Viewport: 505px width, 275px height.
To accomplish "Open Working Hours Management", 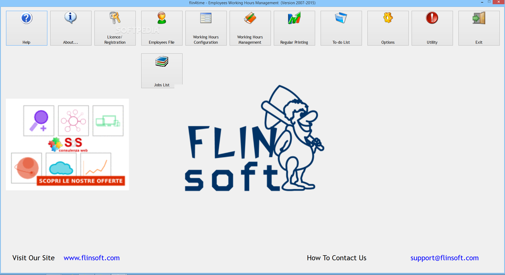I will (x=250, y=28).
